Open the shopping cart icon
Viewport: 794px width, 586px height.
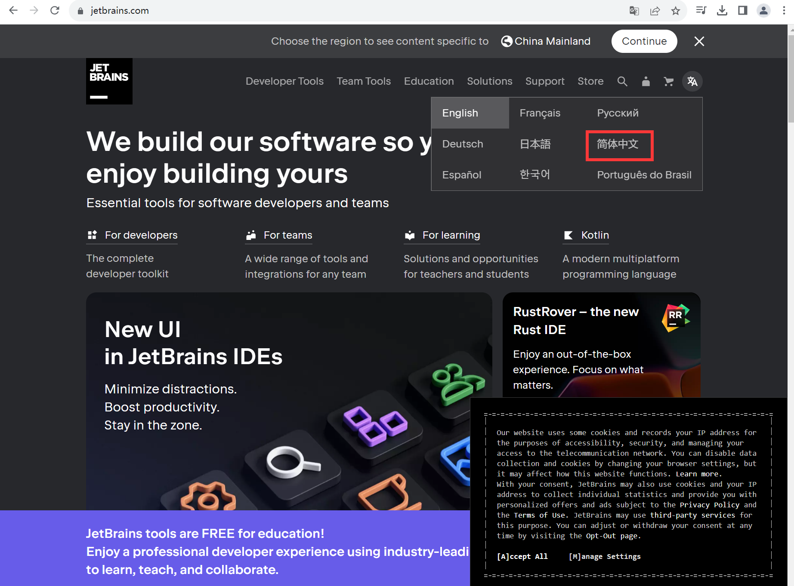(668, 81)
